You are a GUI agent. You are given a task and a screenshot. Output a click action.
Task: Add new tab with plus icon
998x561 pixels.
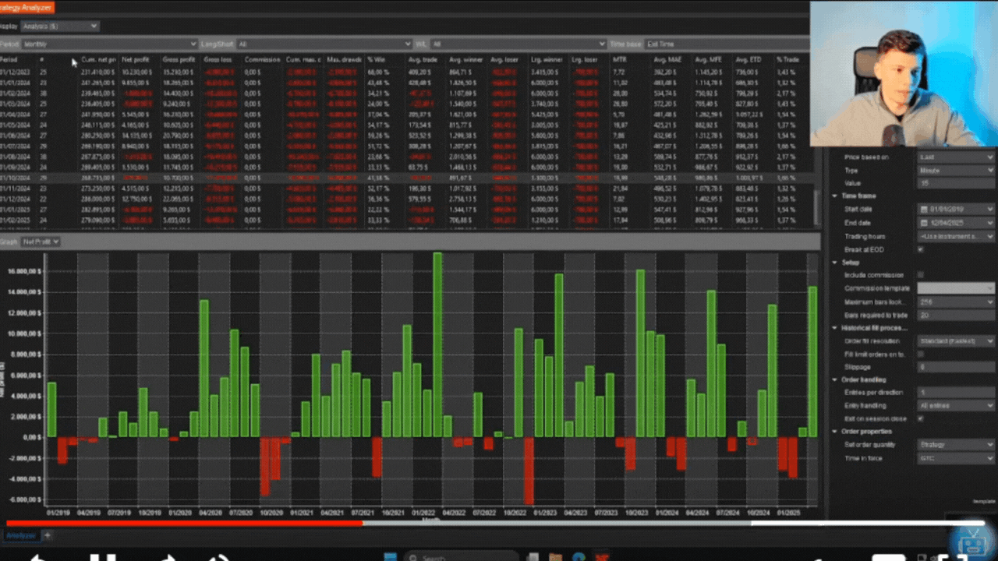click(47, 535)
